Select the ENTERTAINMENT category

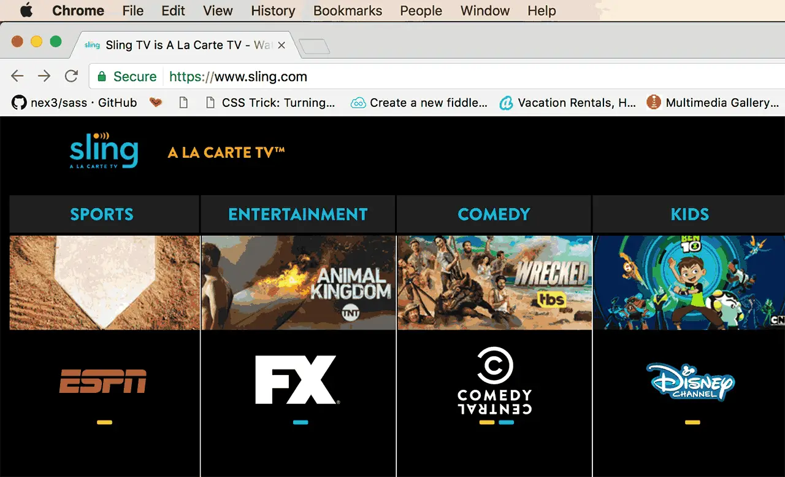point(298,214)
